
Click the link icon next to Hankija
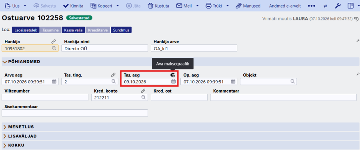tap(54, 41)
